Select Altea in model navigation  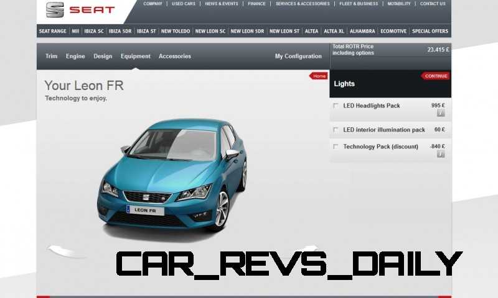(x=311, y=31)
